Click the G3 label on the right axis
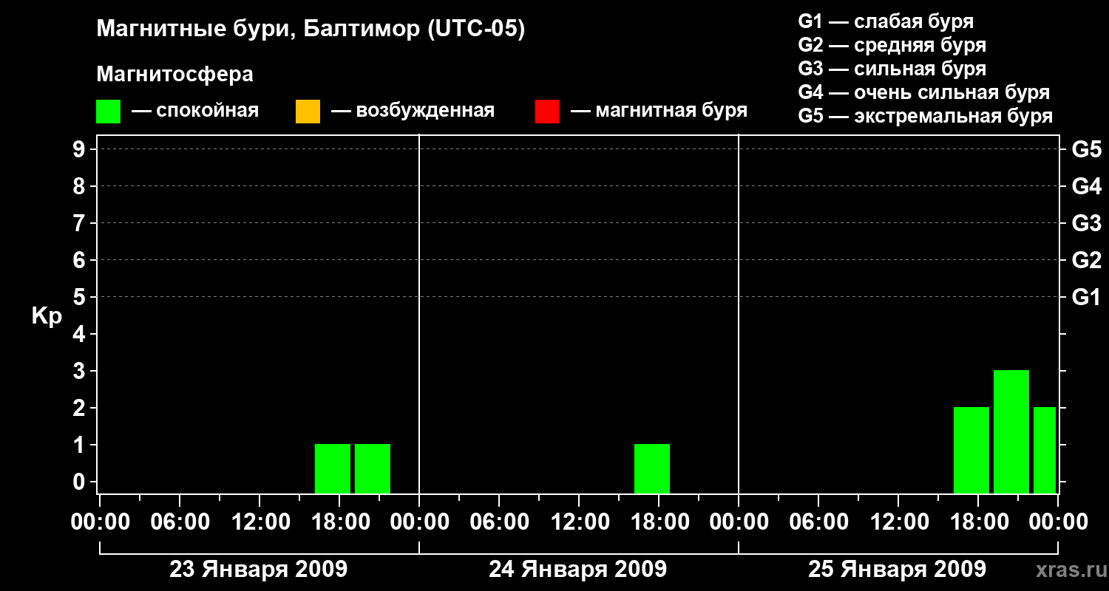The width and height of the screenshot is (1109, 591). click(x=1087, y=223)
